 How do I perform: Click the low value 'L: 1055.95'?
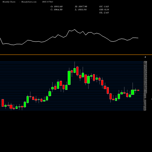[x=81, y=10]
